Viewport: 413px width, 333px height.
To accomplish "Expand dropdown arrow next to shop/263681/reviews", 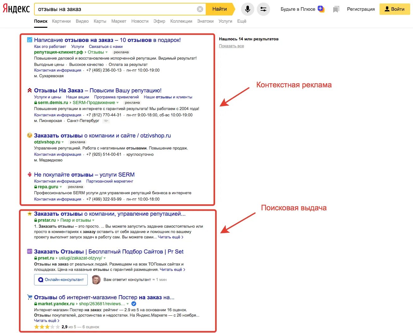I will click(128, 304).
